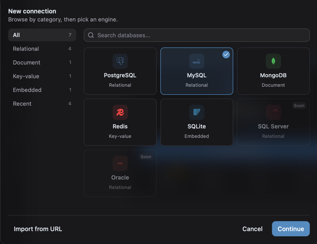317x244 pixels.
Task: Choose the SQLite engine name
Action: (197, 127)
